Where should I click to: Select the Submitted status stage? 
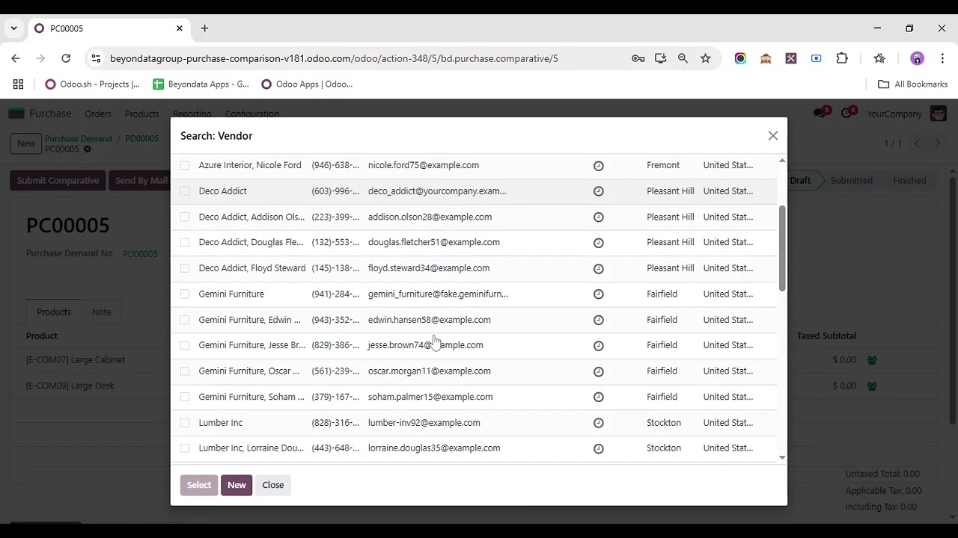click(x=852, y=181)
